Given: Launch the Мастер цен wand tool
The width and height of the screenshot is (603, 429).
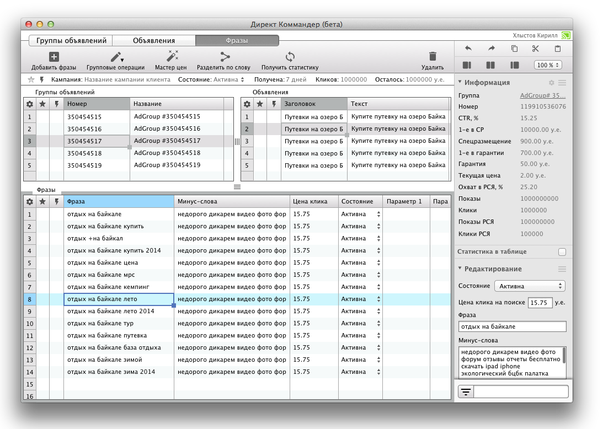Looking at the screenshot, I should [x=171, y=56].
